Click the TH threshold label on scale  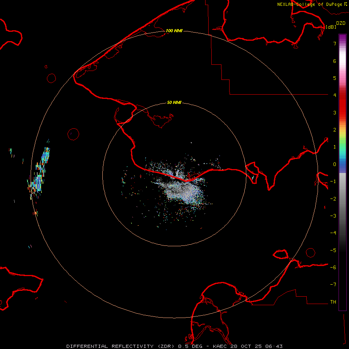click(333, 302)
